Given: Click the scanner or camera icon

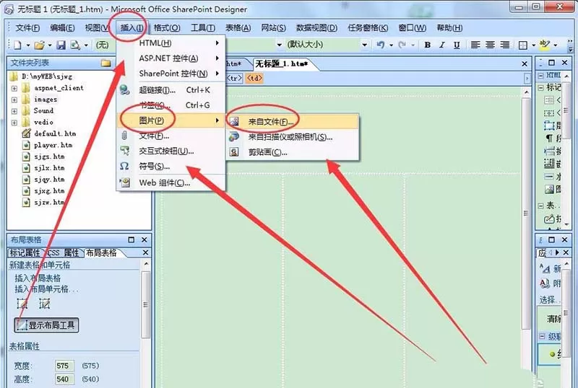Looking at the screenshot, I should (234, 137).
